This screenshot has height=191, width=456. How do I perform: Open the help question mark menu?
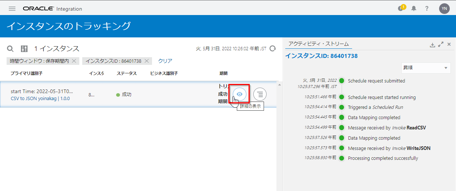click(427, 9)
